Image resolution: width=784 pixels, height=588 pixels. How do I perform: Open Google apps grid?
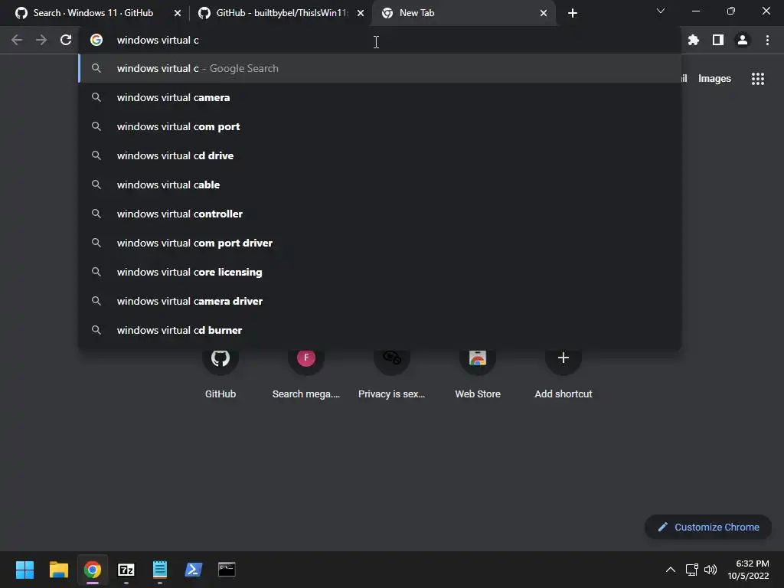coord(757,79)
